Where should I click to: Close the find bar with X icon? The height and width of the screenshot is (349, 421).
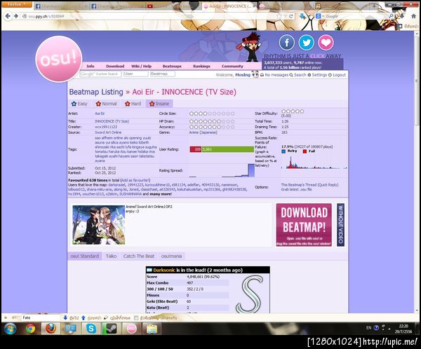coord(6,317)
